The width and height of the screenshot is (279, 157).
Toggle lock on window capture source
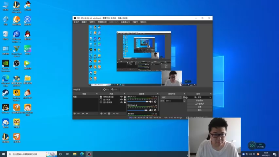pos(125,99)
